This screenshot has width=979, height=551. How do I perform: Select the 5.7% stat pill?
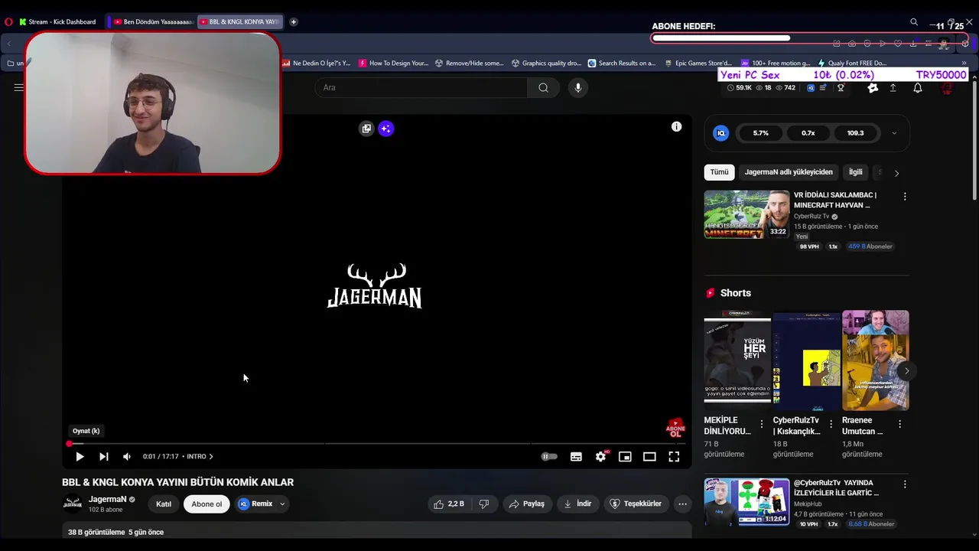(761, 133)
